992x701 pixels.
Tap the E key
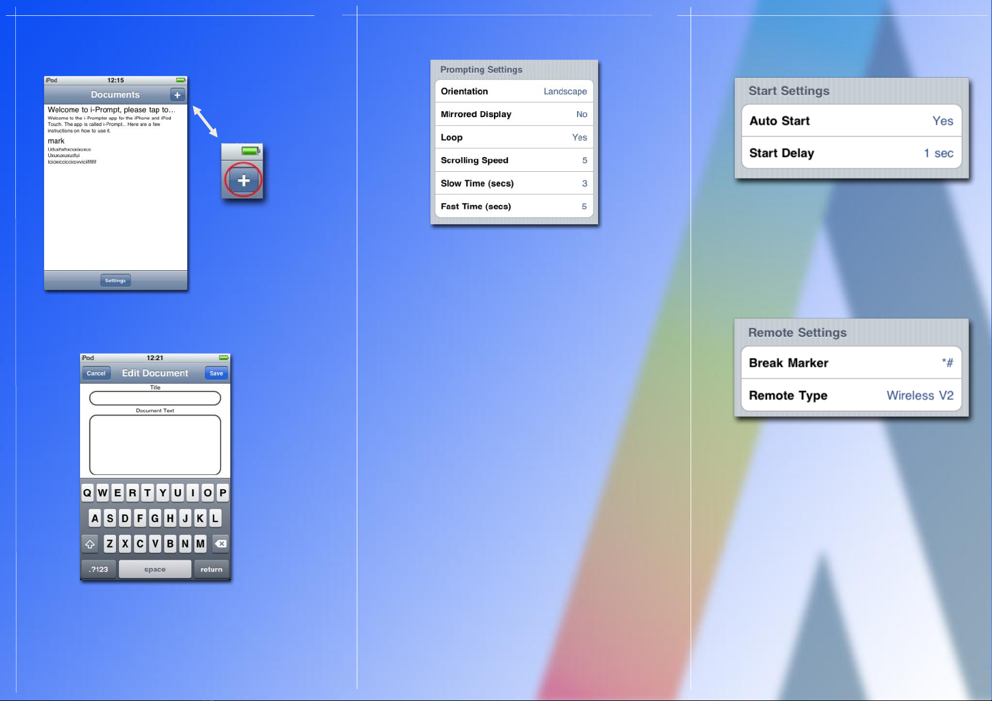point(118,493)
